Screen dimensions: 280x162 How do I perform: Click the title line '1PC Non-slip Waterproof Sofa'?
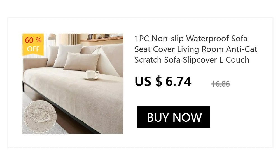pyautogui.click(x=191, y=39)
